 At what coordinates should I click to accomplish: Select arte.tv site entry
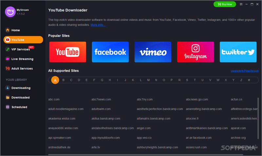[x=96, y=147]
